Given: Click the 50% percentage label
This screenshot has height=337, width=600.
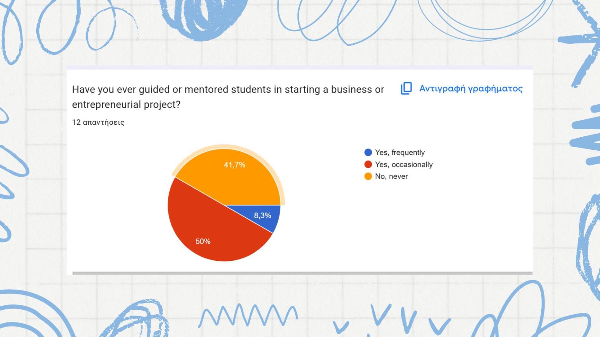Looking at the screenshot, I should click(x=203, y=241).
